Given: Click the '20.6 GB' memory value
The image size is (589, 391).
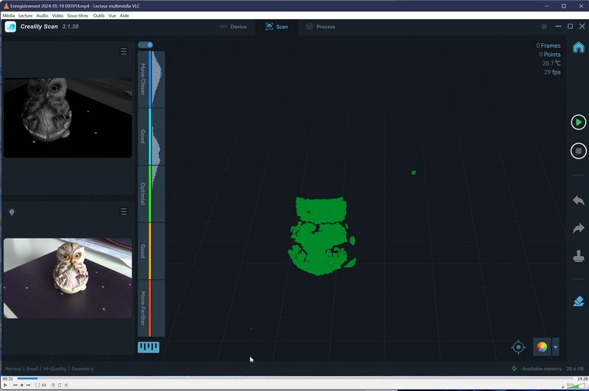Looking at the screenshot, I should (575, 369).
